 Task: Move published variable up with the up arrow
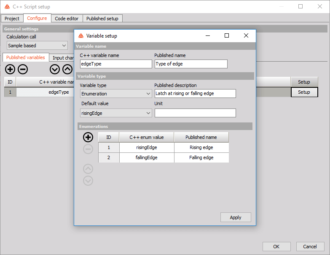[67, 69]
